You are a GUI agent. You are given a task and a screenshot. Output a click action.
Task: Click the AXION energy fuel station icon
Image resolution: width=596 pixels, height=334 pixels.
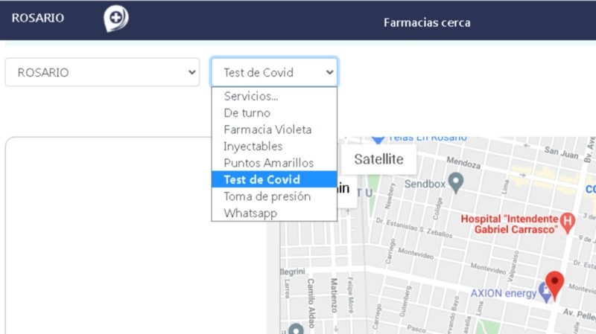[546, 293]
